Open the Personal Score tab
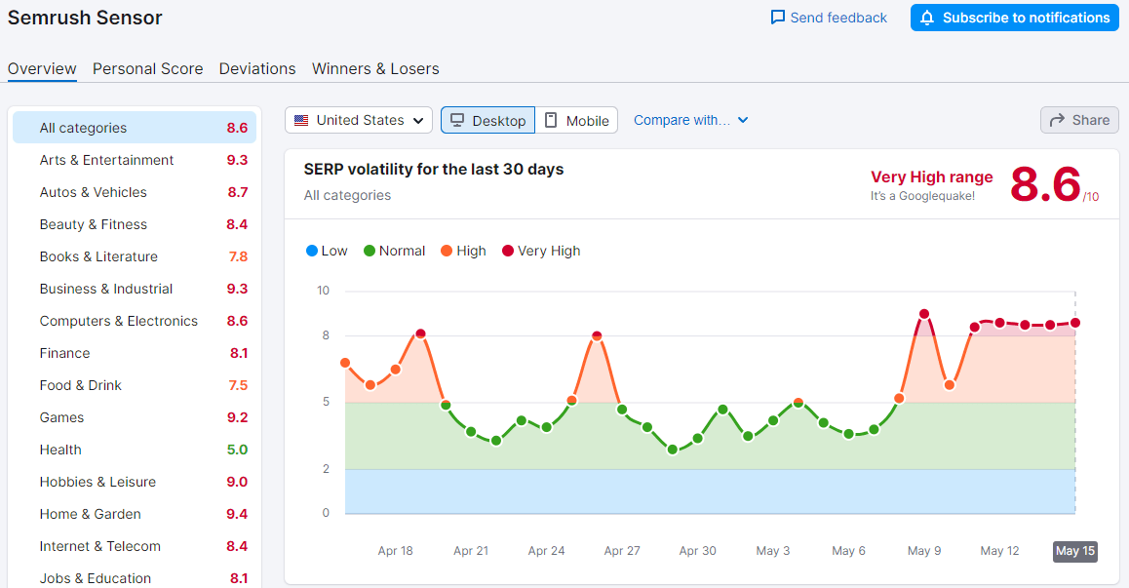 (147, 68)
